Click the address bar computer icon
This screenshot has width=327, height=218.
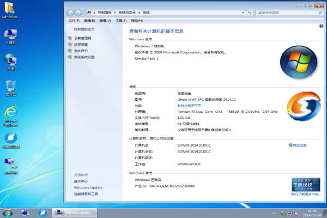click(89, 13)
